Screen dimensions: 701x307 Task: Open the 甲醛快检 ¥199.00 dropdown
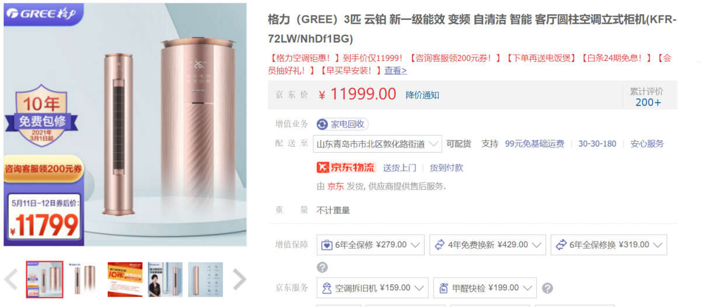point(485,288)
